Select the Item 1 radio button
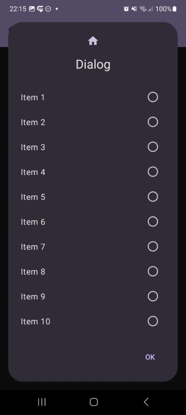 click(x=153, y=97)
